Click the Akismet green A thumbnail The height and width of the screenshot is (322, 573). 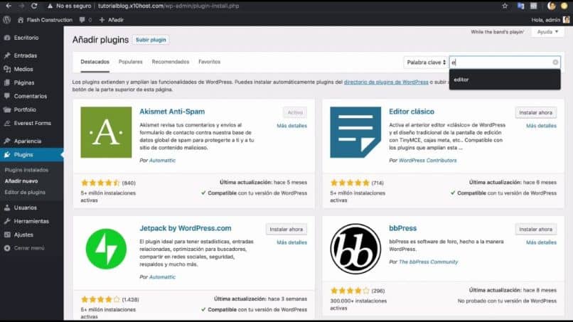pyautogui.click(x=106, y=132)
